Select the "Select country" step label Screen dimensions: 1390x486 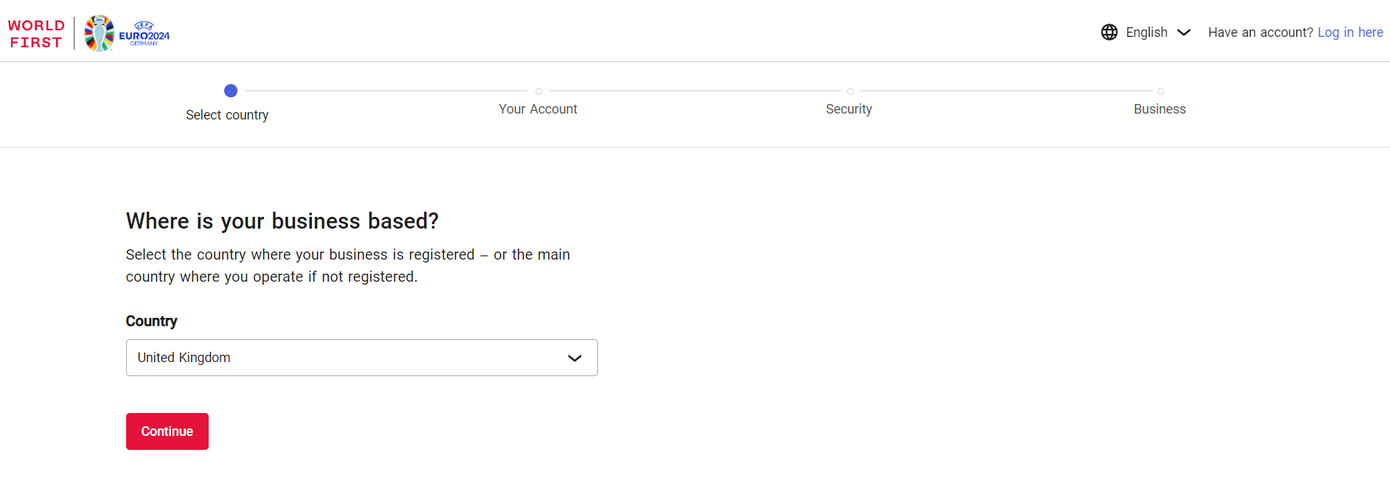227,115
